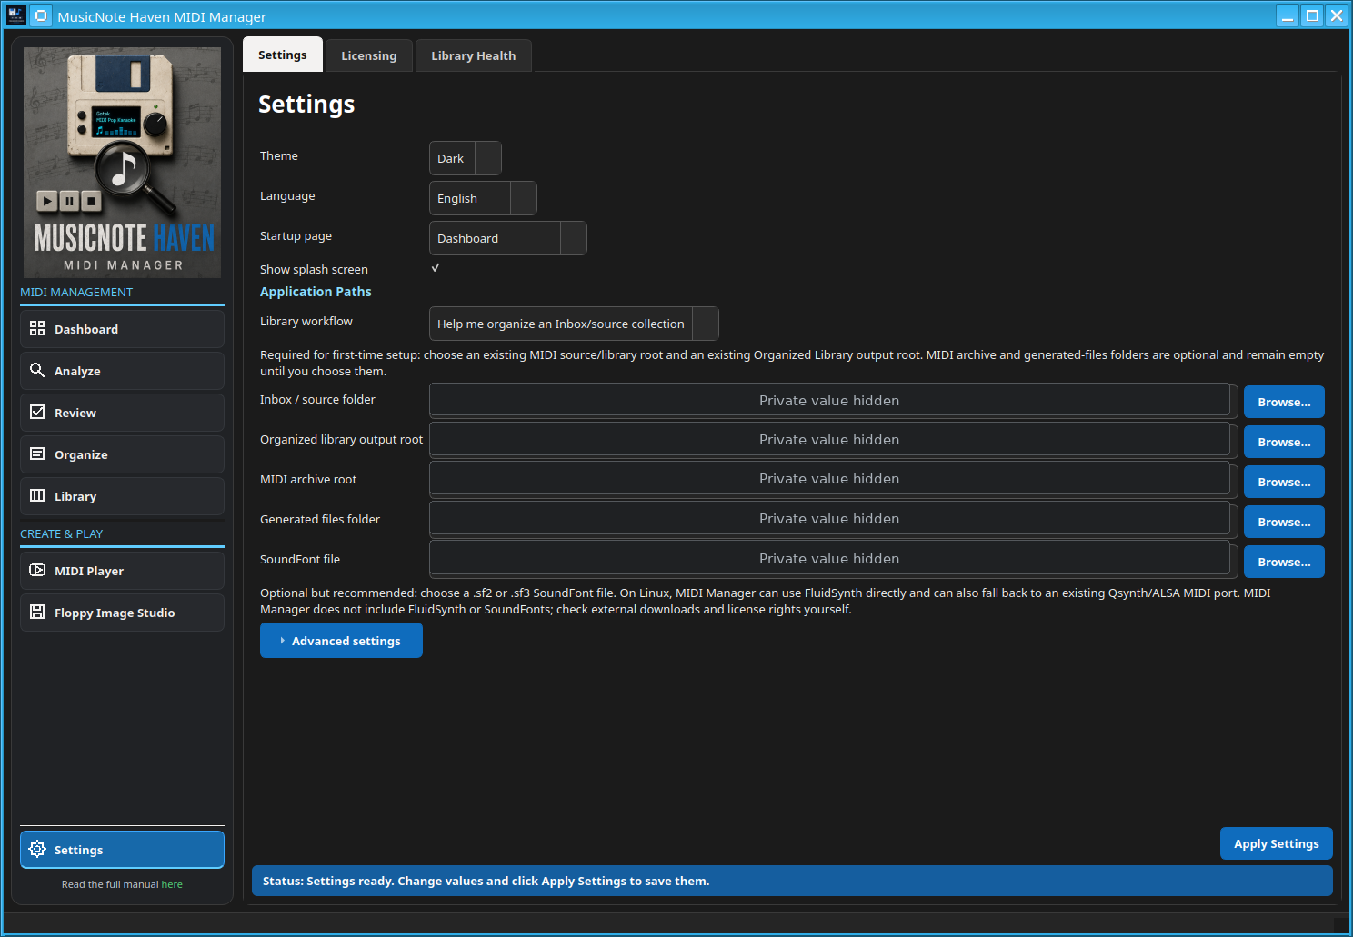Screen dimensions: 1353x937
Task: Open the Startup page dropdown
Action: point(507,238)
